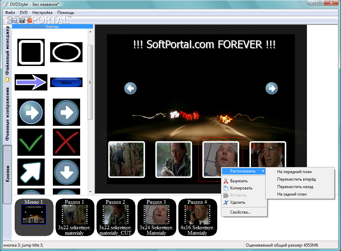This screenshot has width=341, height=251.
Task: Open the Настройка menu
Action: coord(42,13)
